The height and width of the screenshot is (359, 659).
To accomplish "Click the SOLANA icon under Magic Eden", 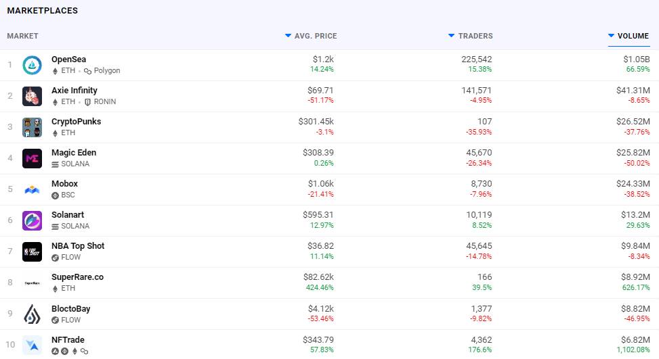I will (x=55, y=164).
